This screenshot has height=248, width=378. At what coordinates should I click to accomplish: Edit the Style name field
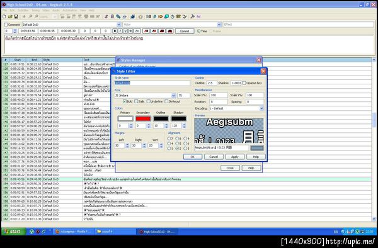(152, 83)
